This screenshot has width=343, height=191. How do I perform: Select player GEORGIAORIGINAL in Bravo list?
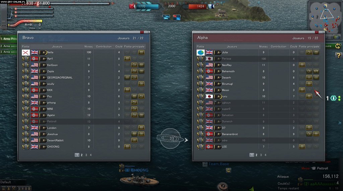tap(83, 77)
